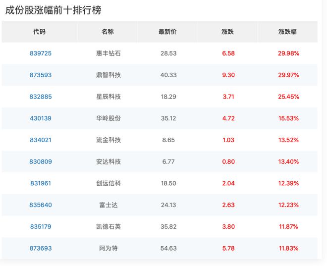This screenshot has height=266, width=327.
Task: Click the 阿为特 latest price 54.63
Action: pyautogui.click(x=168, y=248)
